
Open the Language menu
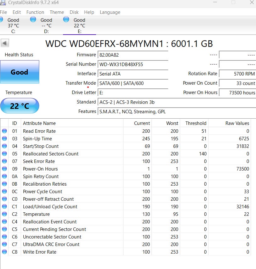pos(110,12)
